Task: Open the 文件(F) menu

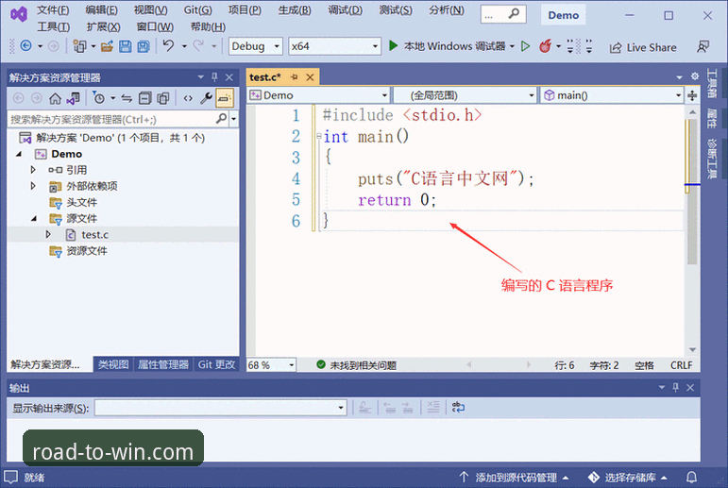Action: pyautogui.click(x=53, y=9)
